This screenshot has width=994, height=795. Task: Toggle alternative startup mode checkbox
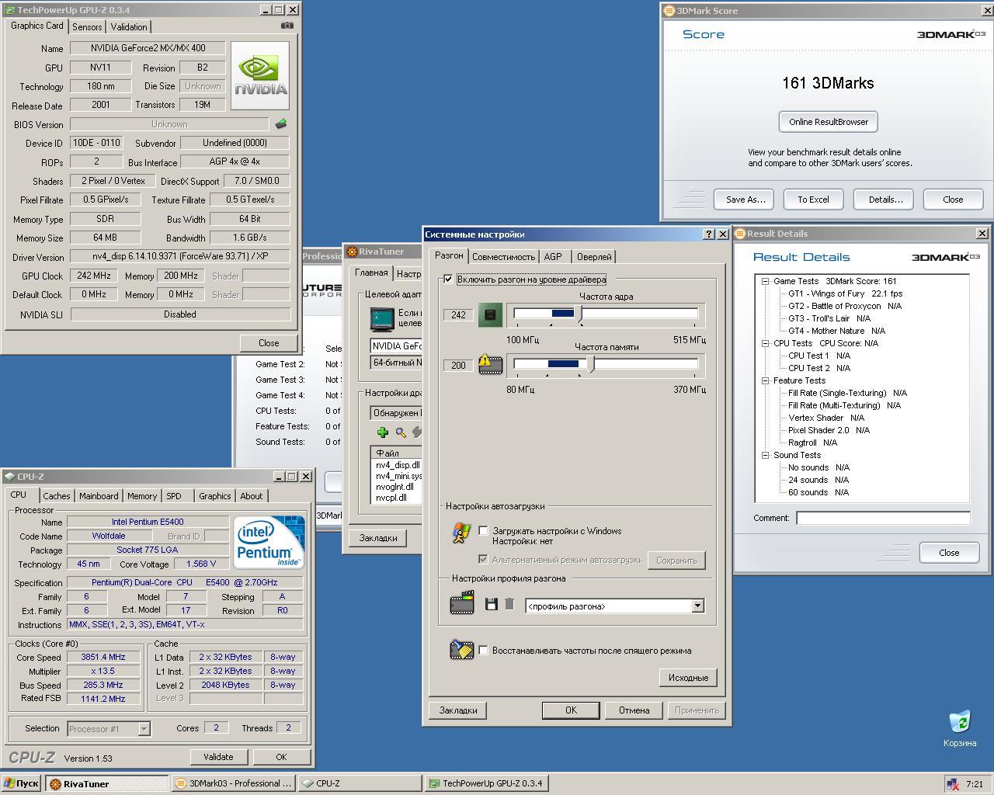coord(483,559)
